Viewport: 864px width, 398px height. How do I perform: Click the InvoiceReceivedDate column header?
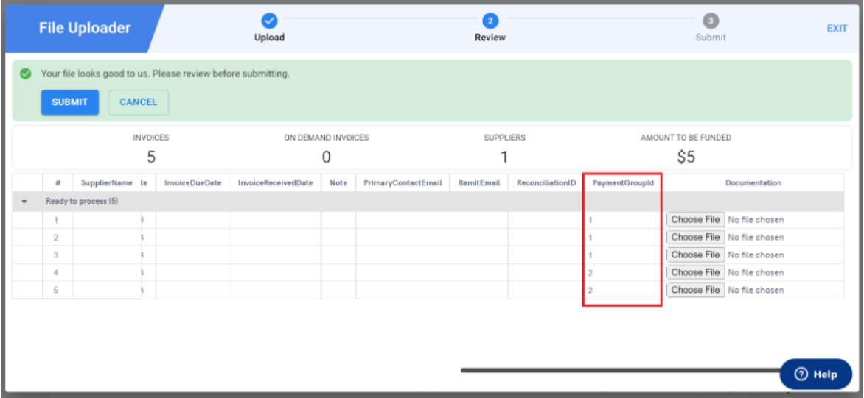click(x=276, y=183)
